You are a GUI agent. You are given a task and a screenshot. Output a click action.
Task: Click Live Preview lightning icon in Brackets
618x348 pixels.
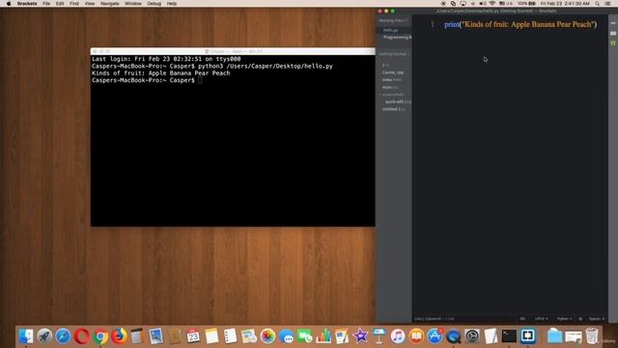613,23
